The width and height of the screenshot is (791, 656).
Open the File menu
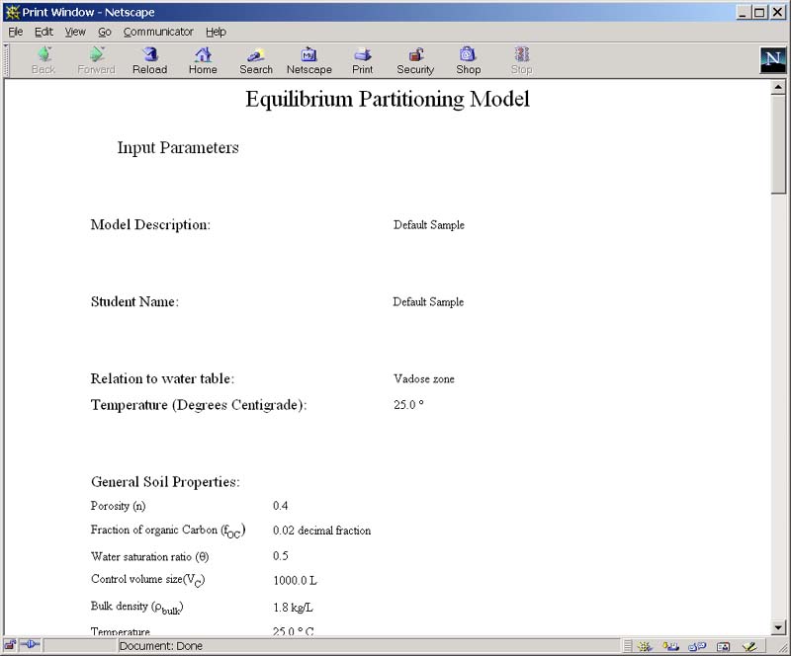click(x=15, y=31)
